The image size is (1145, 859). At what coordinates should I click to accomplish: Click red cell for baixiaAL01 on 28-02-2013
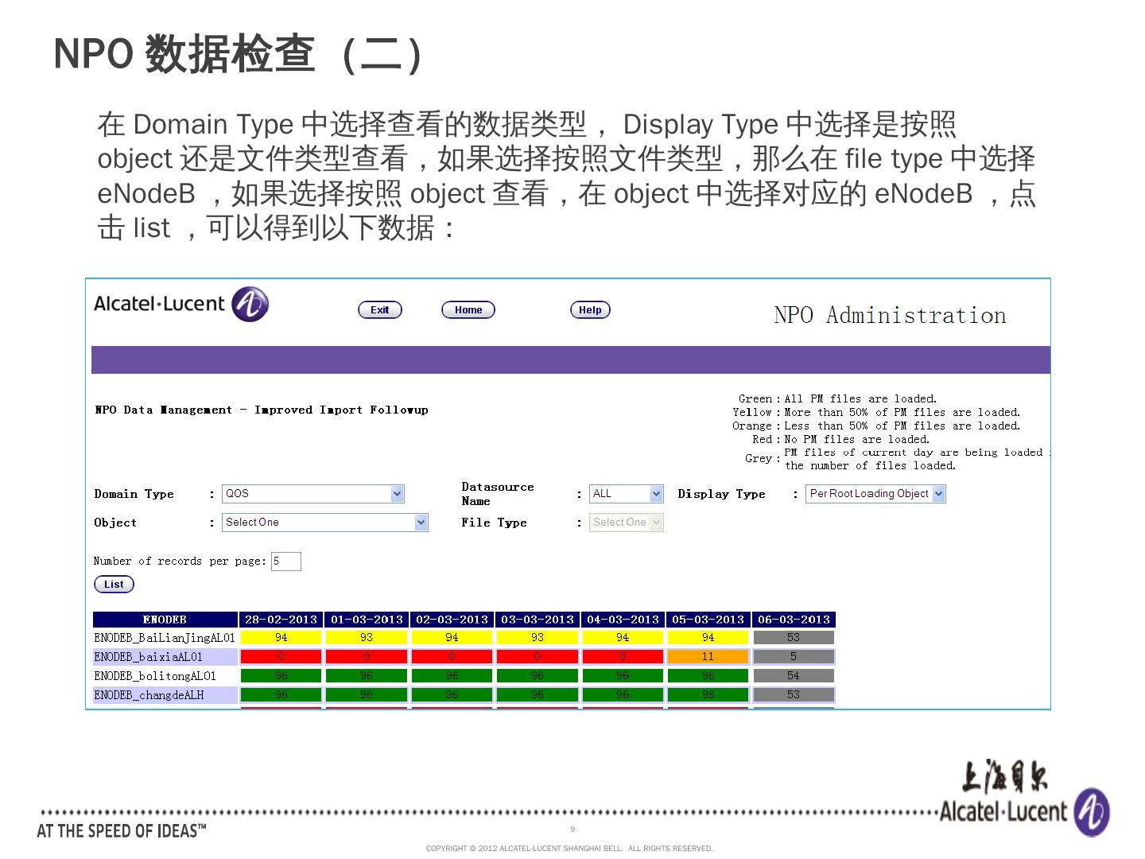281,657
